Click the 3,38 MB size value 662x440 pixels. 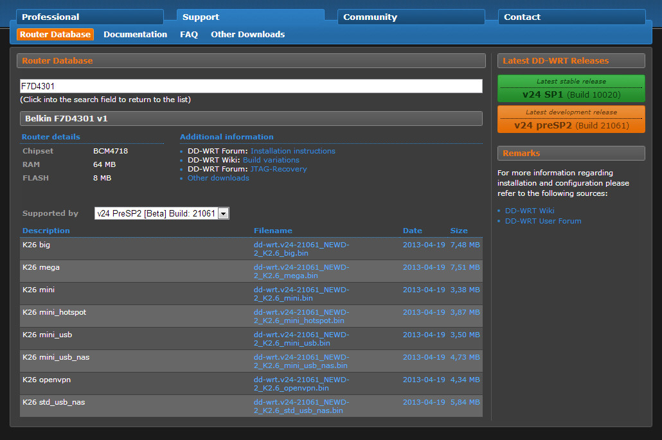465,290
